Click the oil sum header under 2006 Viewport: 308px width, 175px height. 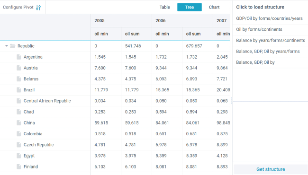pos(198,34)
